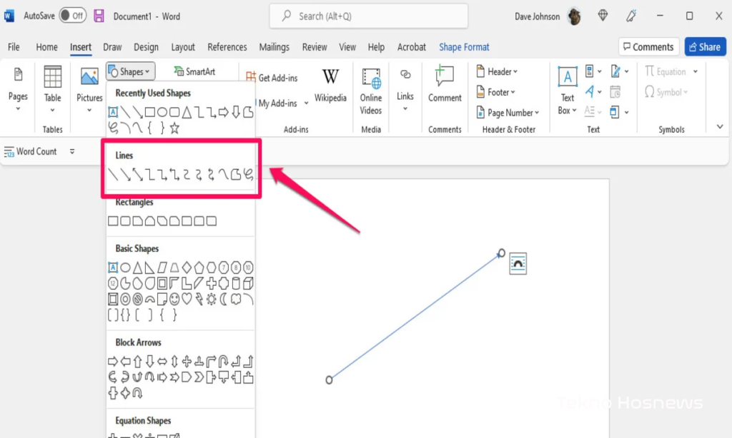Image resolution: width=732 pixels, height=438 pixels.
Task: Pick the left block arrow in Block Arrows
Action: pos(125,361)
